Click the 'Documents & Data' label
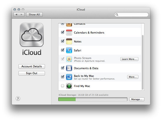Screen dimensions: 162x121 [x=86, y=68]
